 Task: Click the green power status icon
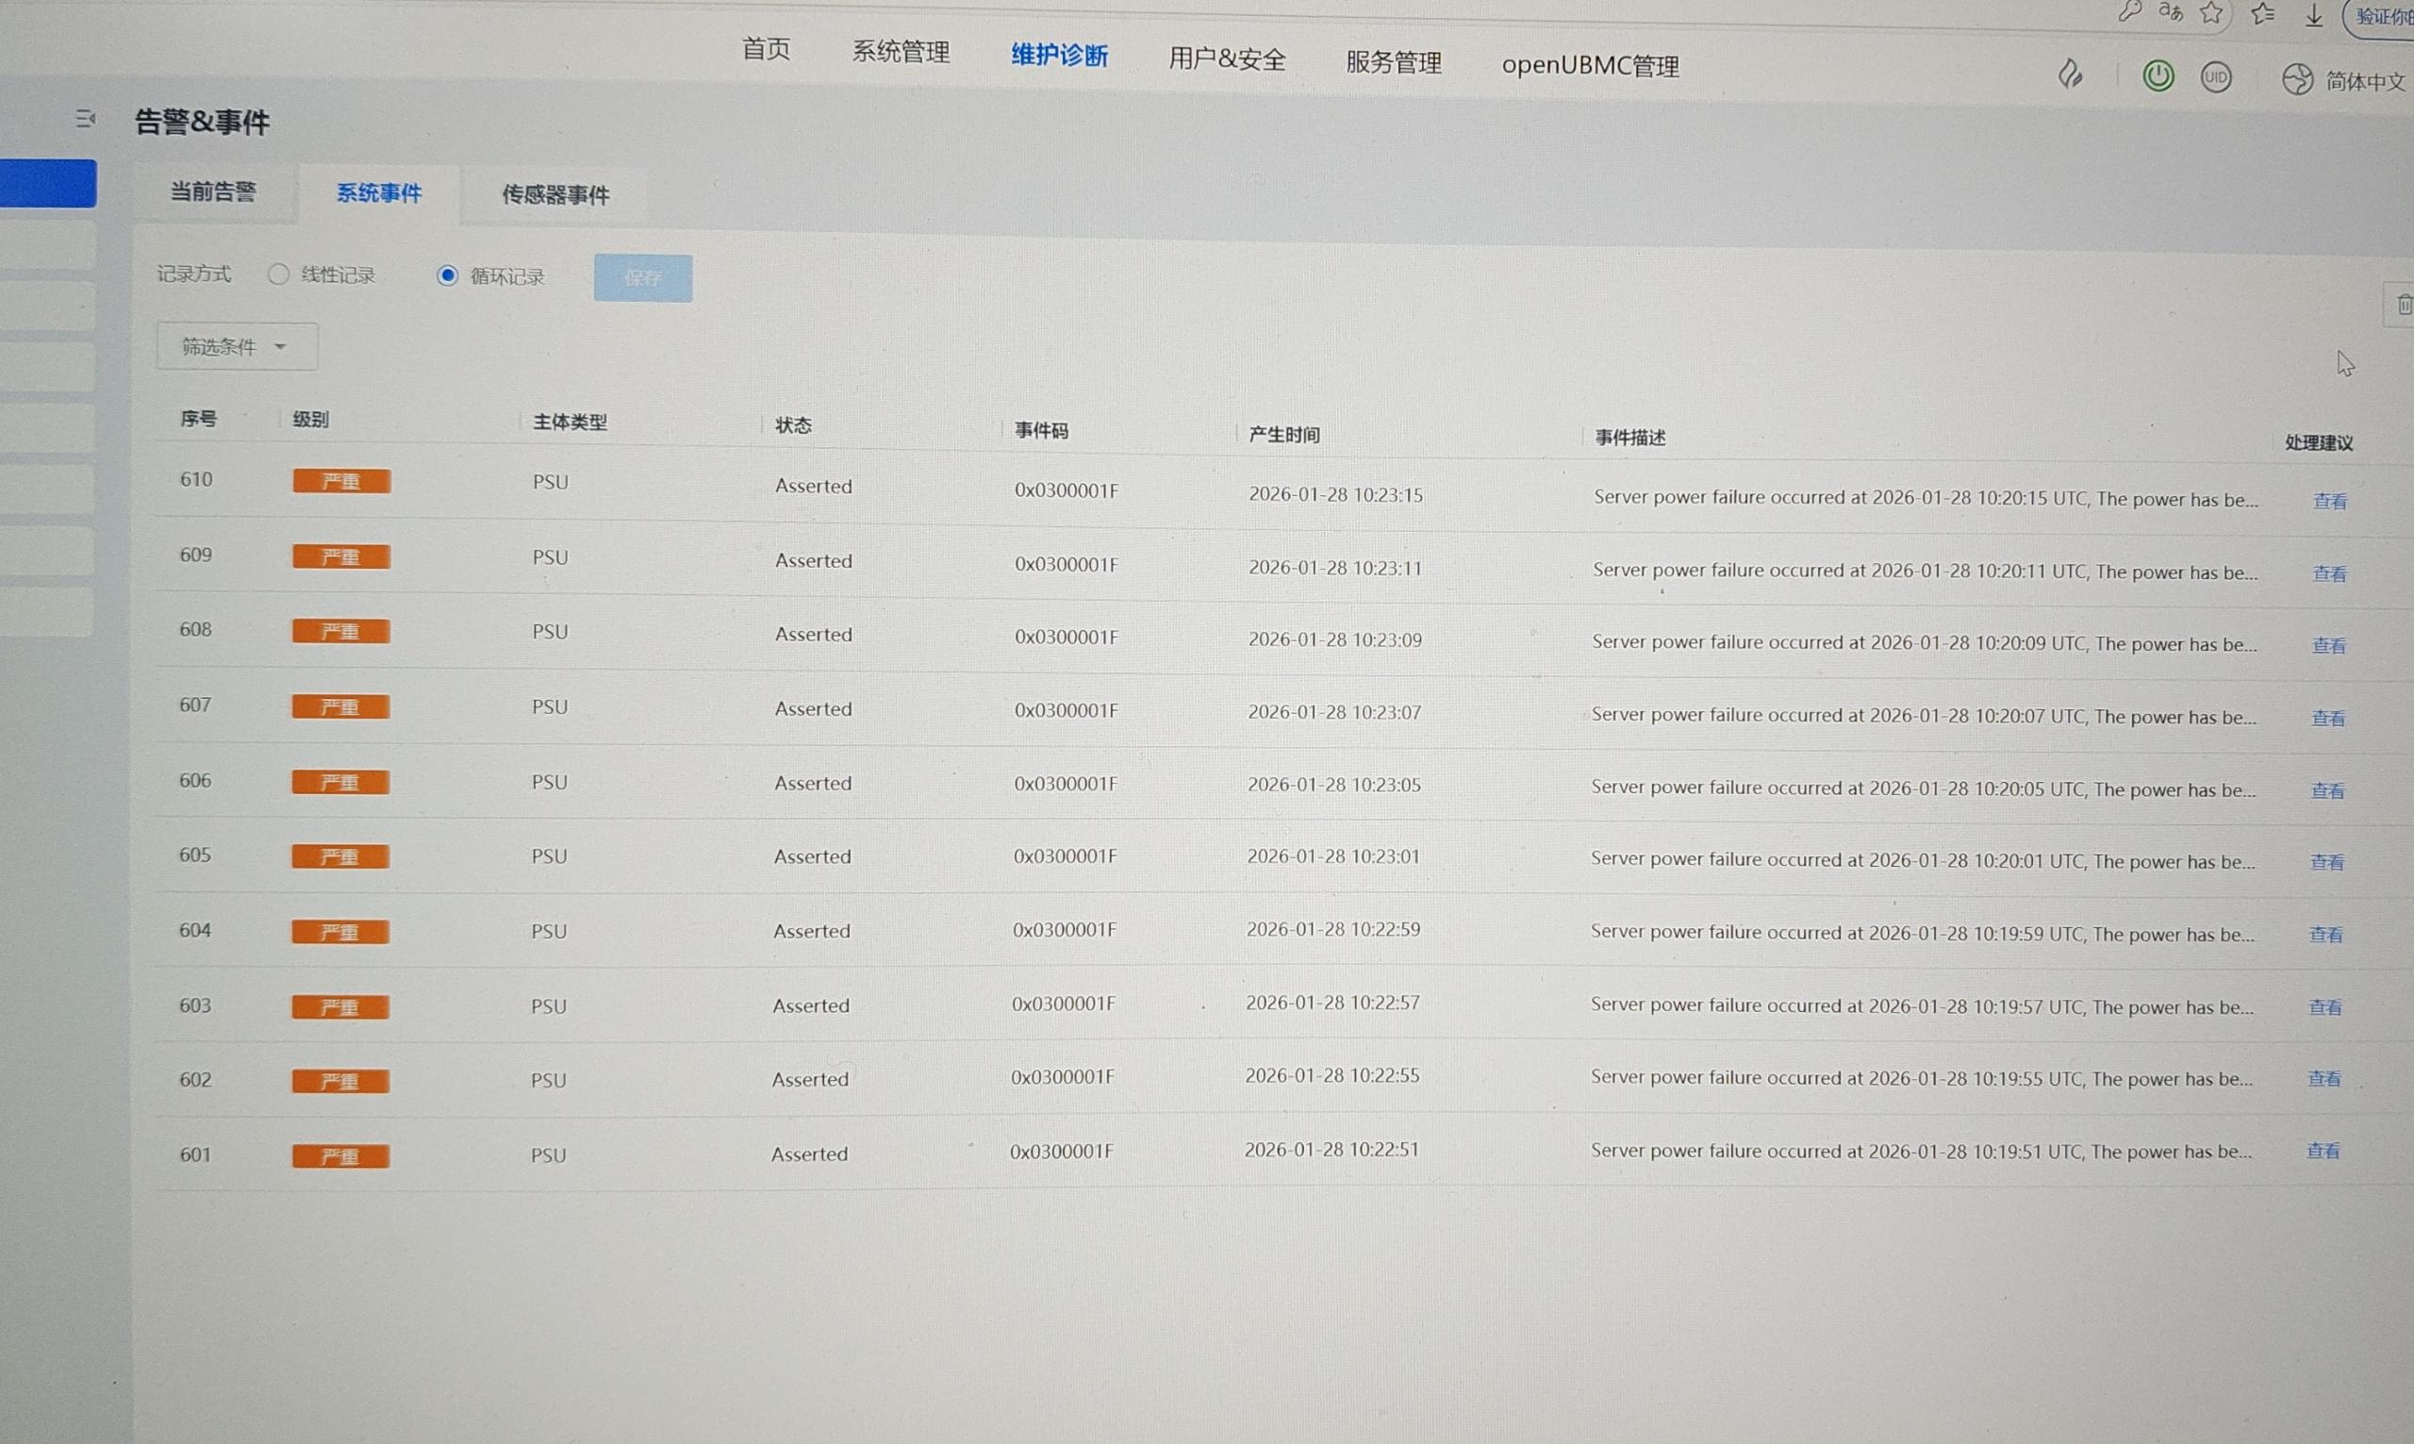pos(2158,75)
